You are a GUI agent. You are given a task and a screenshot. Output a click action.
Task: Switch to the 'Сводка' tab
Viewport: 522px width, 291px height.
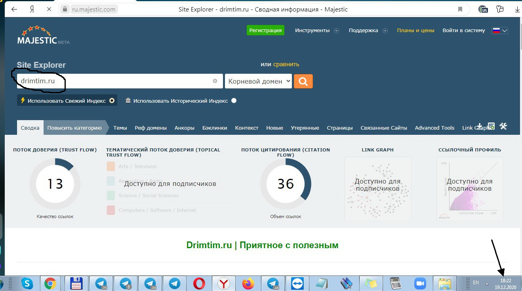[x=30, y=128]
